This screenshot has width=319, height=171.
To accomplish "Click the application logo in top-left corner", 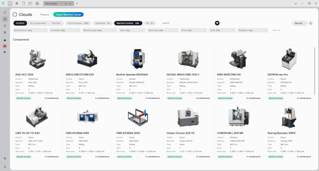I will pyautogui.click(x=3, y=3).
